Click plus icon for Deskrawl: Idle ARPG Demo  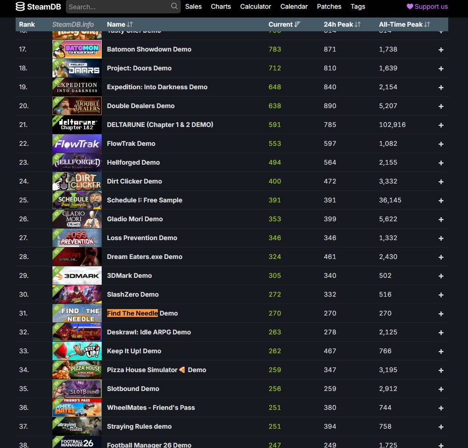441,333
